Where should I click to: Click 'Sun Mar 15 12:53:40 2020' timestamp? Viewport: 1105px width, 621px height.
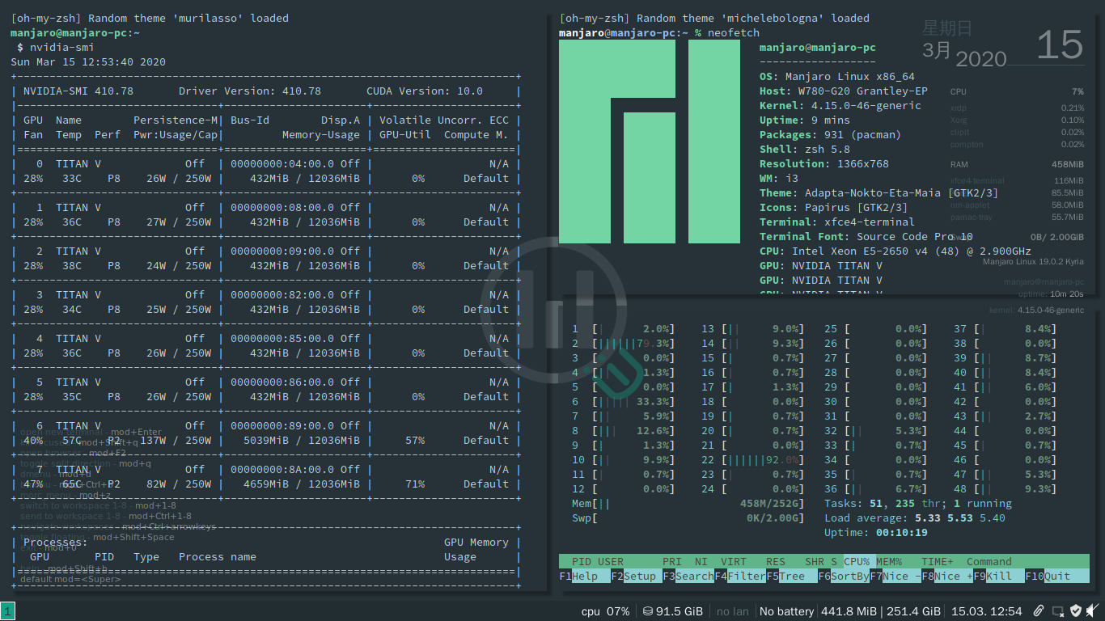point(88,62)
